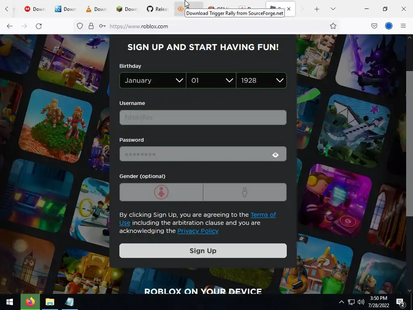This screenshot has width=413, height=310.
Task: View site security via padlock icon
Action: pos(91,26)
